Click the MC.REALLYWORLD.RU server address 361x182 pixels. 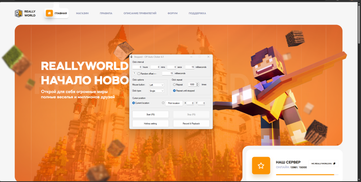322,164
